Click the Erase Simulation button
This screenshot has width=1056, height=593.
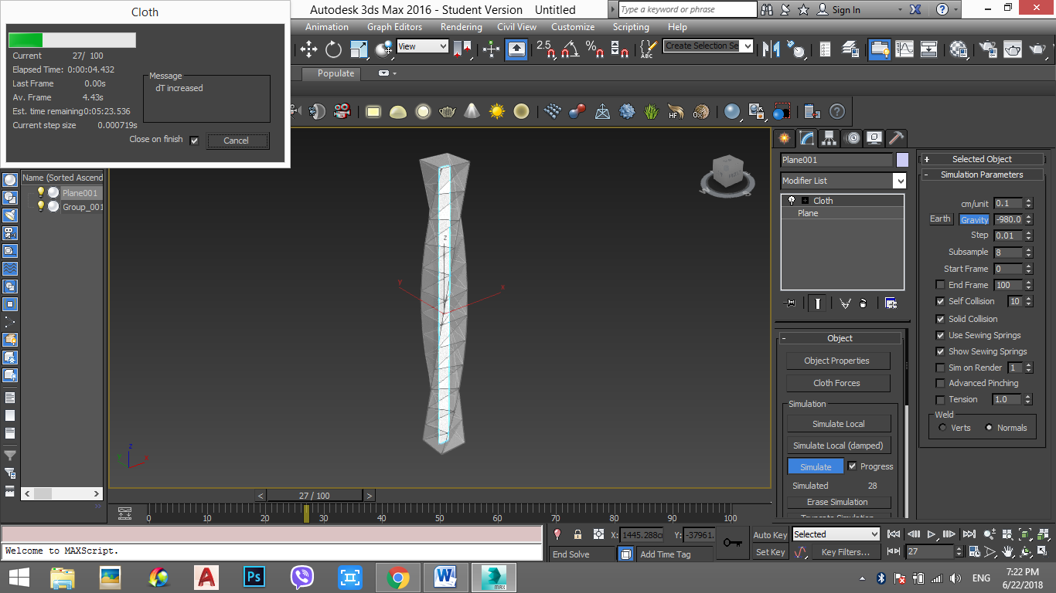[x=837, y=502]
